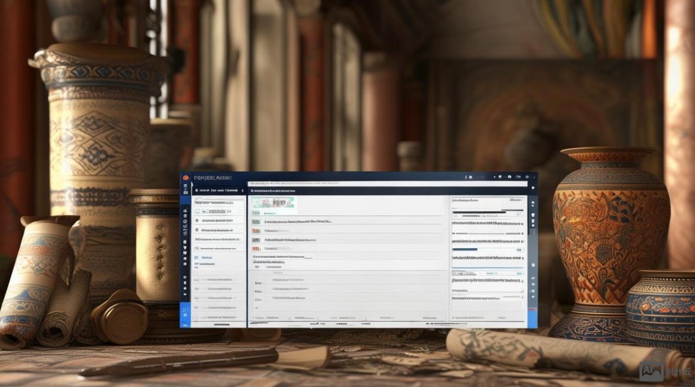Click the blue progress bar in right panel

465,250
